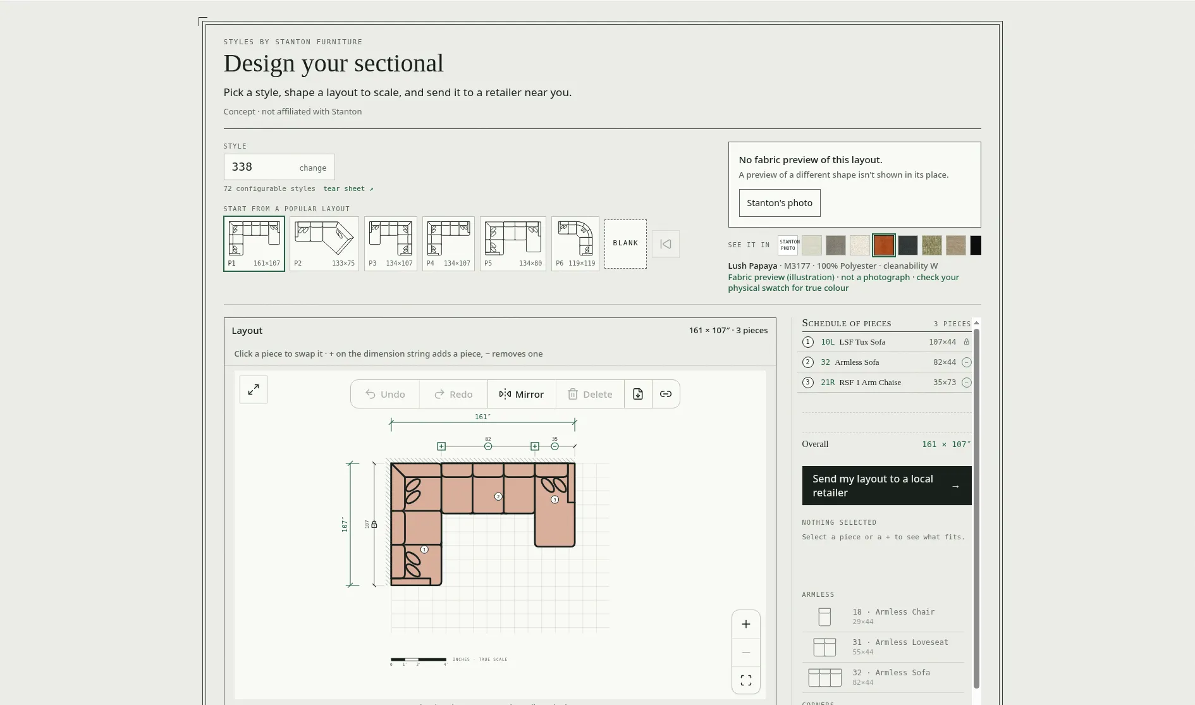
Task: Select the black fabric swatch
Action: pos(976,245)
